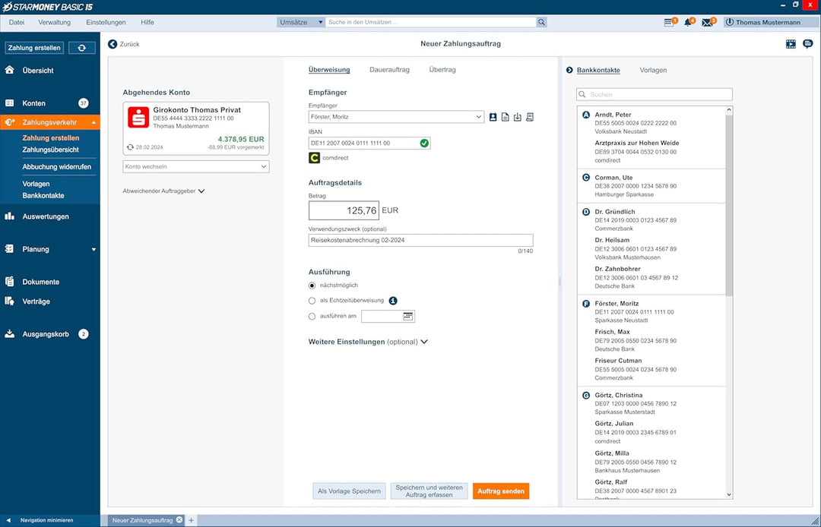Click the calendar icon in ausführen am field

pyautogui.click(x=408, y=317)
